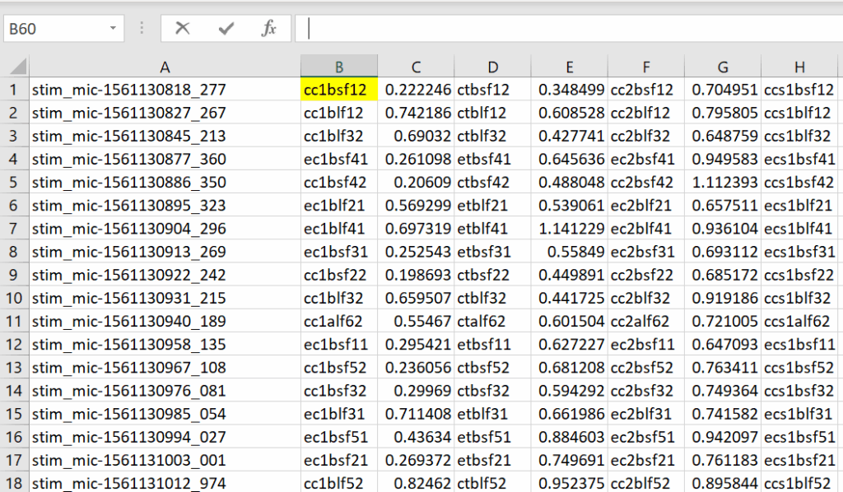Viewport: 843px width, 492px height.
Task: Expand the Name Box dropdown arrow
Action: coord(113,29)
